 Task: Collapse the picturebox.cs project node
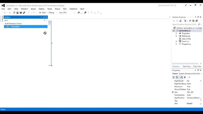(x=174, y=31)
